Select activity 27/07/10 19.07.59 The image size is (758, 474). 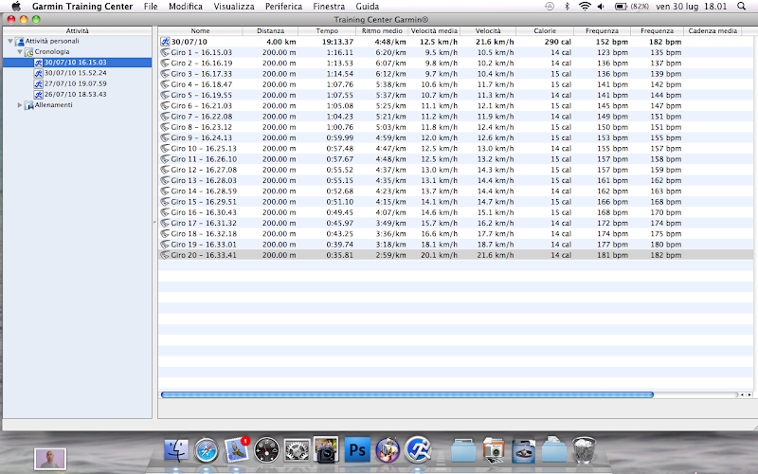[x=76, y=83]
